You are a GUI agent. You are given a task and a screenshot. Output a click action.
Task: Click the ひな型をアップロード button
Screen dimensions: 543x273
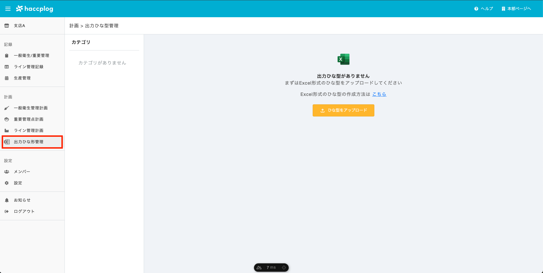[343, 110]
